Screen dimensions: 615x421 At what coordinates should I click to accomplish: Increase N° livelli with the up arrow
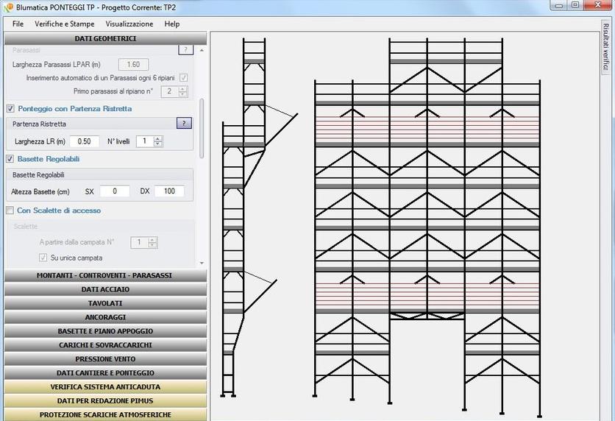coord(158,138)
